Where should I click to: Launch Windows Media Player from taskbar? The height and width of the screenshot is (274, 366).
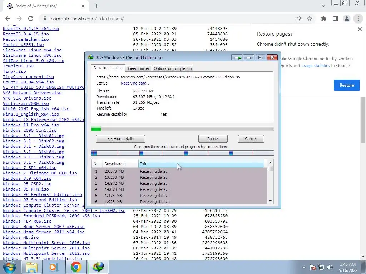tap(54, 267)
